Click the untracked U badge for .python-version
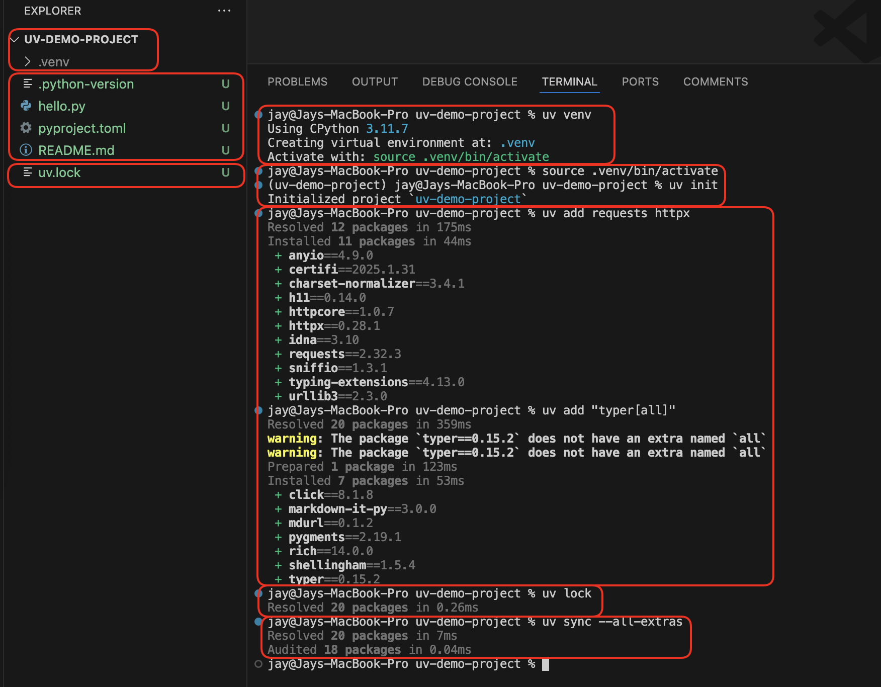Screen dimensions: 881x687 226,84
